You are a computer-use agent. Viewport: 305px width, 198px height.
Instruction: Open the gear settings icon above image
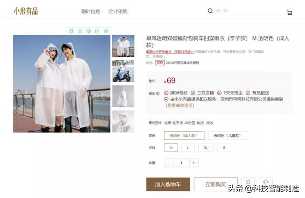106,31
